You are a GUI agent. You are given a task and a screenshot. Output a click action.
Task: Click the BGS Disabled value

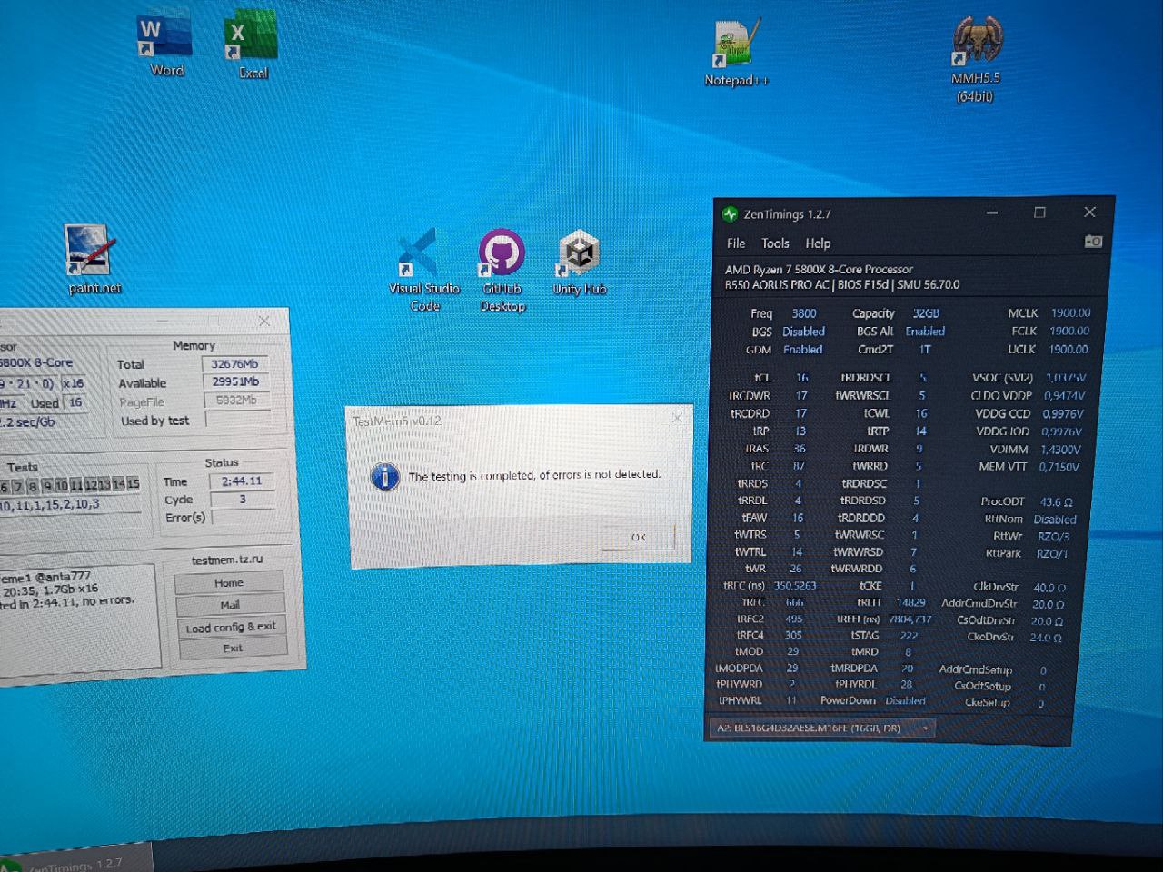point(803,332)
